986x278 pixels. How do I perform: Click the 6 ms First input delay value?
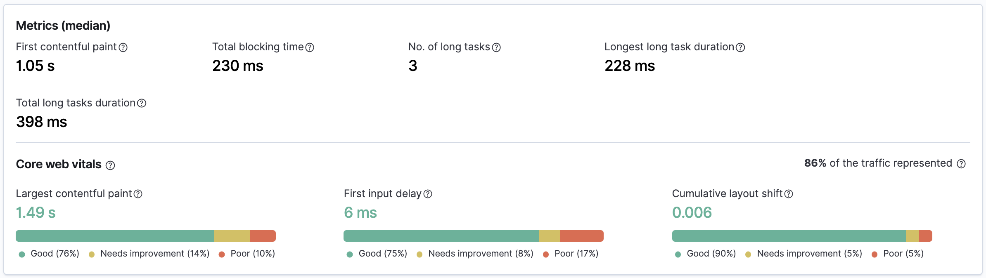(360, 213)
